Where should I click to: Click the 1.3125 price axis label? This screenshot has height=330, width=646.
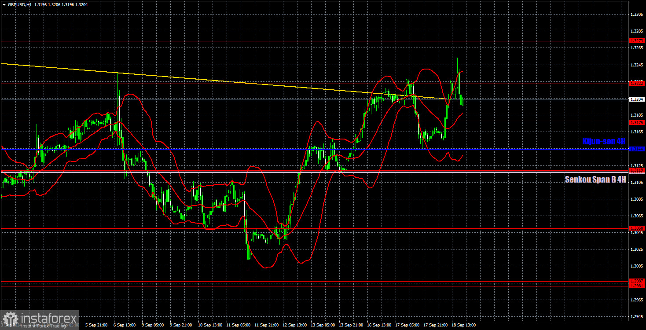coord(637,165)
